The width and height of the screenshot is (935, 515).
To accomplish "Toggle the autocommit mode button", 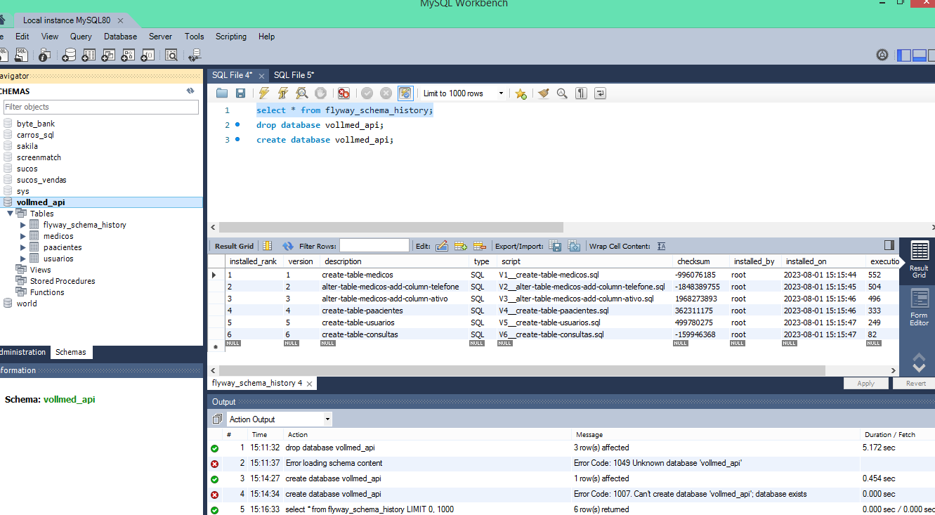I will [x=405, y=93].
